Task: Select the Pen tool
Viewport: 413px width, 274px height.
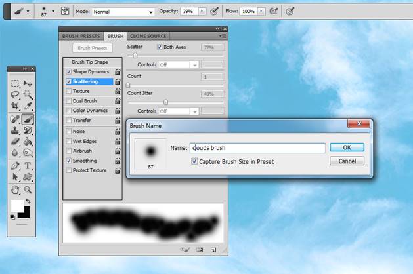Action: click(x=15, y=166)
